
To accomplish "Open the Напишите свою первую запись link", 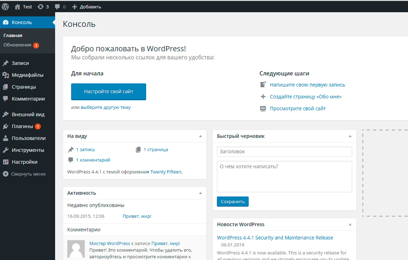I will click(x=307, y=85).
